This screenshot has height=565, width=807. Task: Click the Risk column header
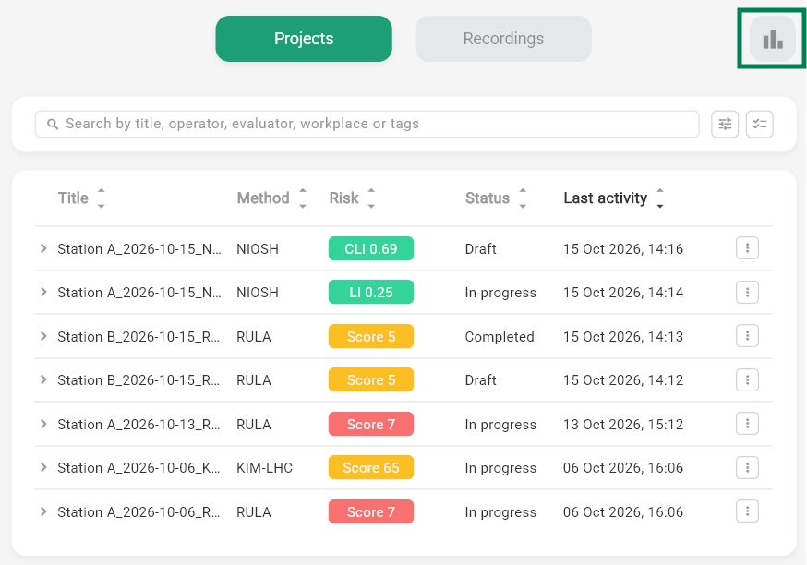coord(343,198)
